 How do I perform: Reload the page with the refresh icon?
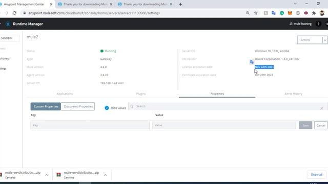[x=14, y=13]
